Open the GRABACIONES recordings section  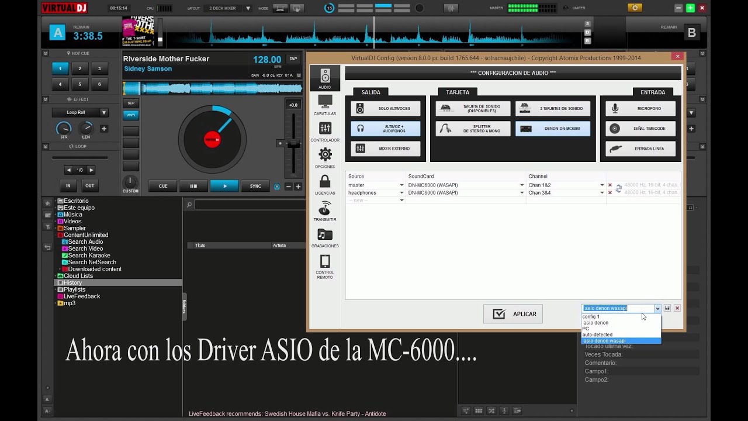pos(325,237)
